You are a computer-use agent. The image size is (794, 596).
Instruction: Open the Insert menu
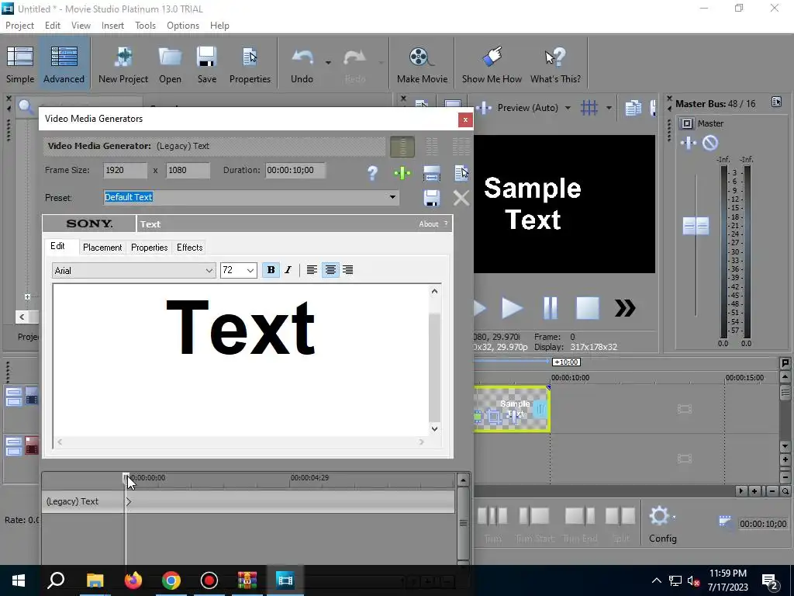(112, 26)
